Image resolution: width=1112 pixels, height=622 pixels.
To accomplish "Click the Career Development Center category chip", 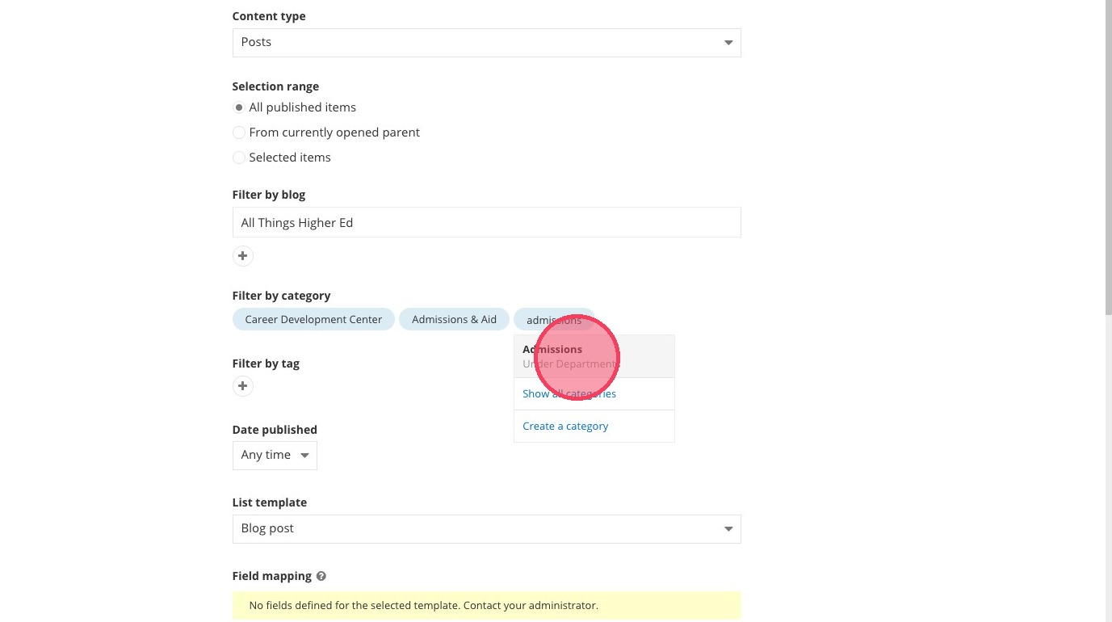I will point(313,320).
